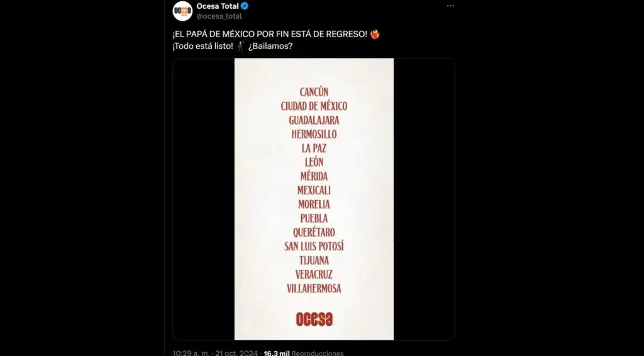644x356 pixels.
Task: Click CIUDAD DE MÉXICO on the poster
Action: pos(314,106)
